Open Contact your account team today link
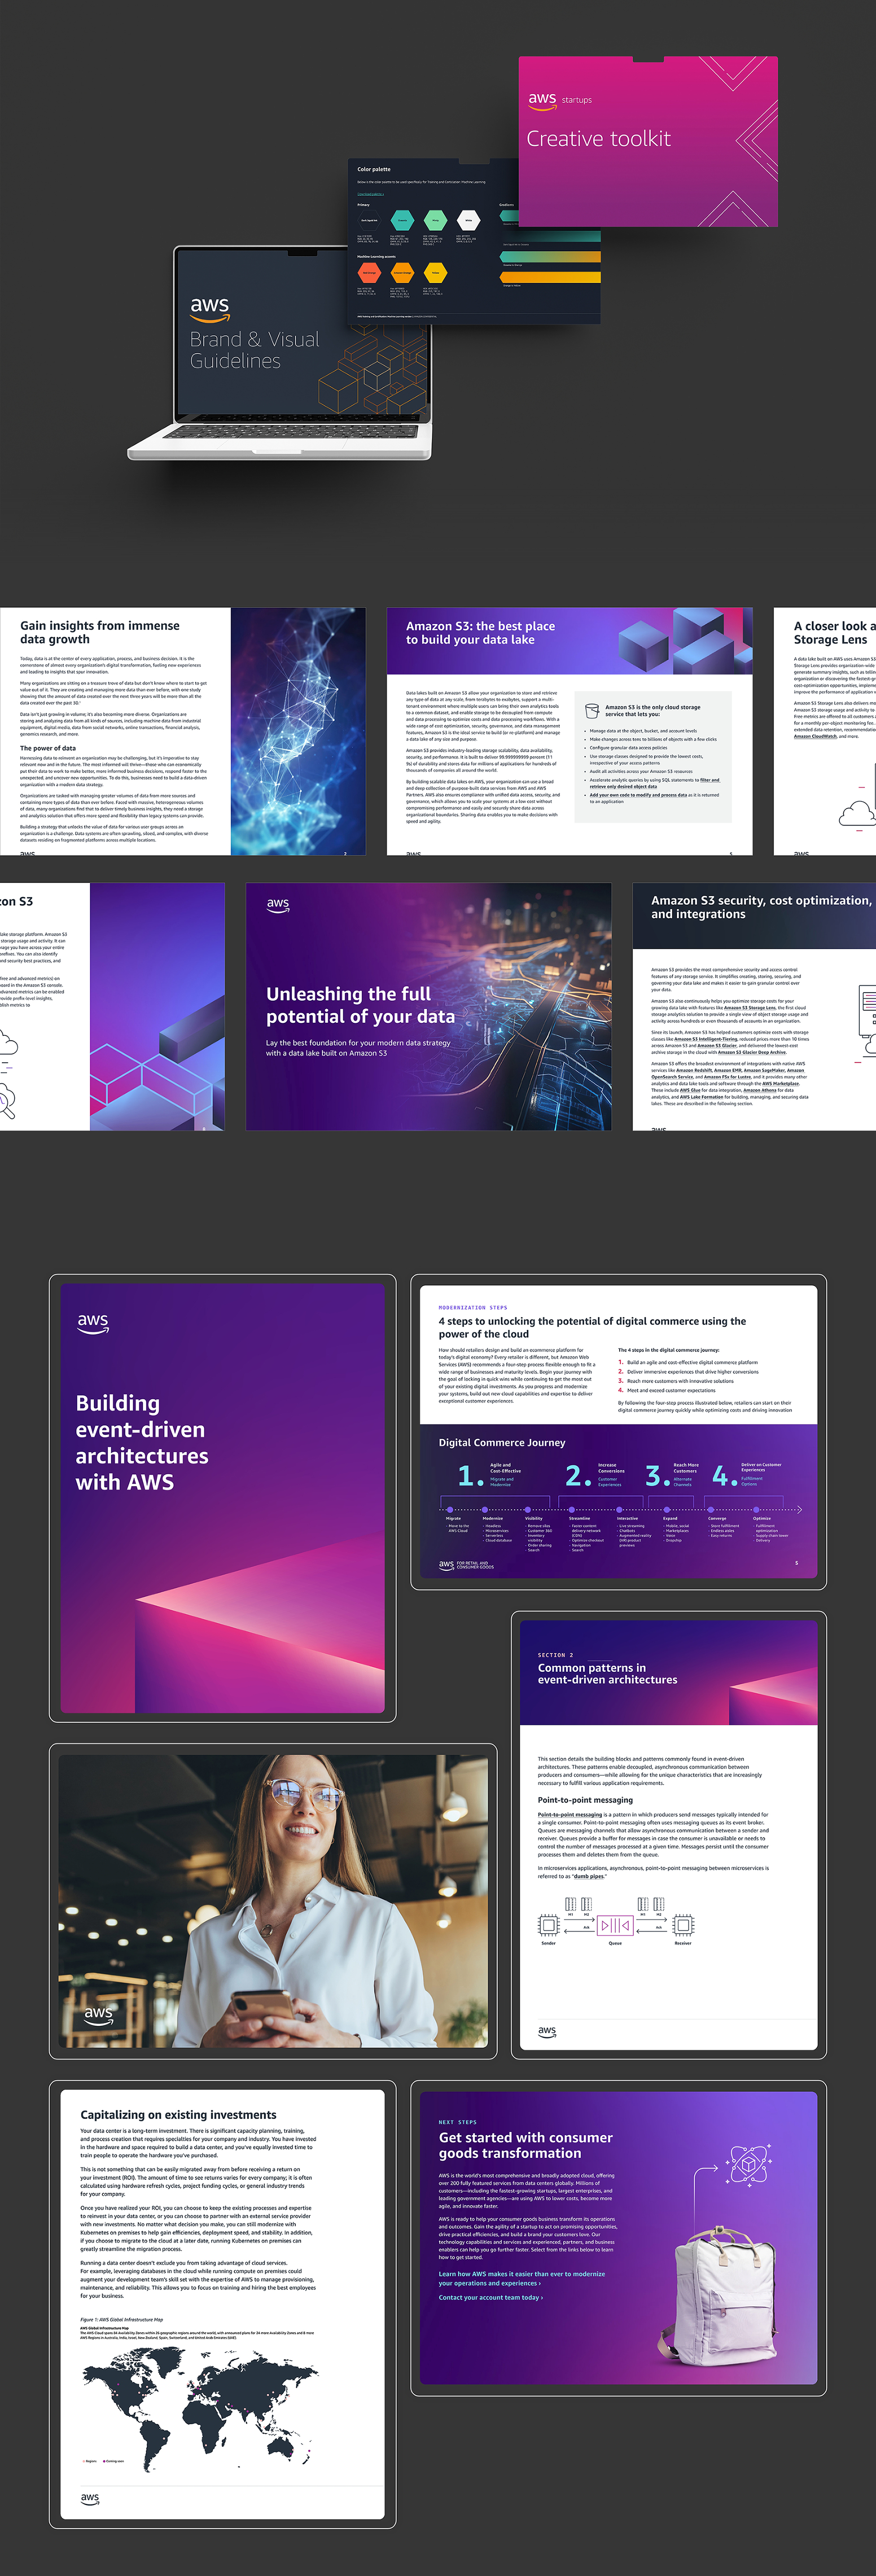The image size is (876, 2576). [491, 2297]
